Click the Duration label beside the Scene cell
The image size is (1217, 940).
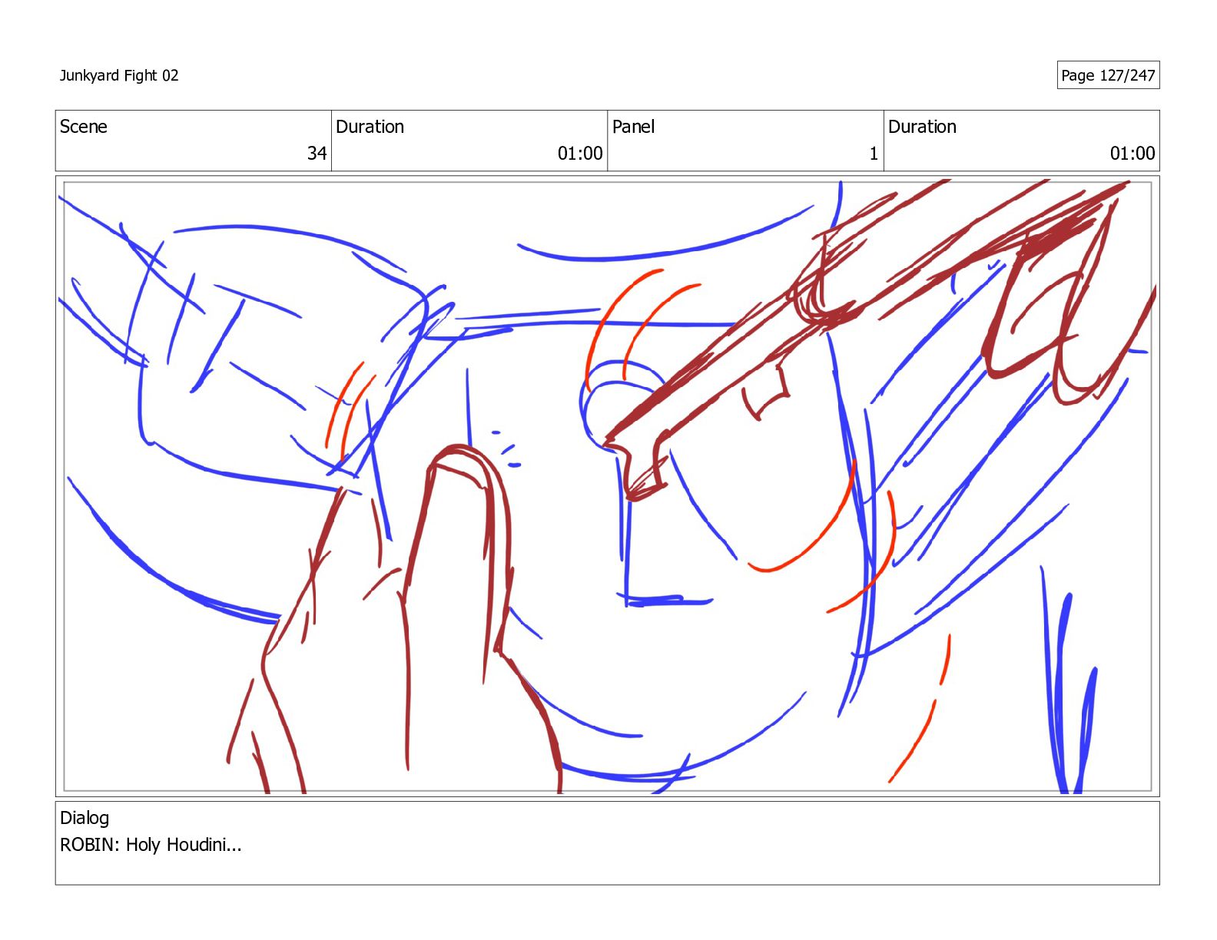(x=370, y=127)
